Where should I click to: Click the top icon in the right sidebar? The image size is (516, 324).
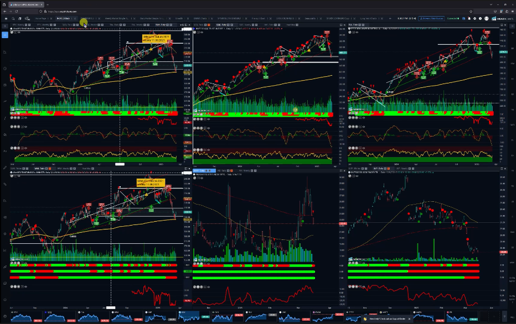(x=512, y=26)
